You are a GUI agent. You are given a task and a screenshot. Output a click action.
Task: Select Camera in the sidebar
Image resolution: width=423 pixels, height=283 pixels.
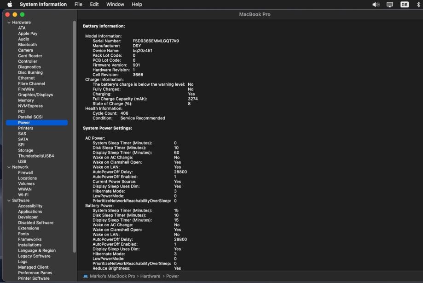25,50
